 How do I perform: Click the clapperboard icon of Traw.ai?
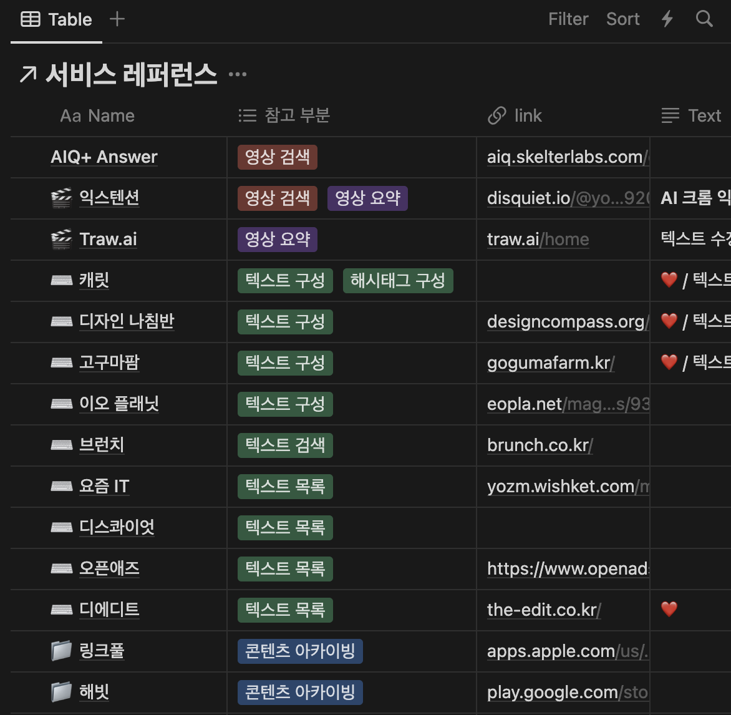(62, 239)
